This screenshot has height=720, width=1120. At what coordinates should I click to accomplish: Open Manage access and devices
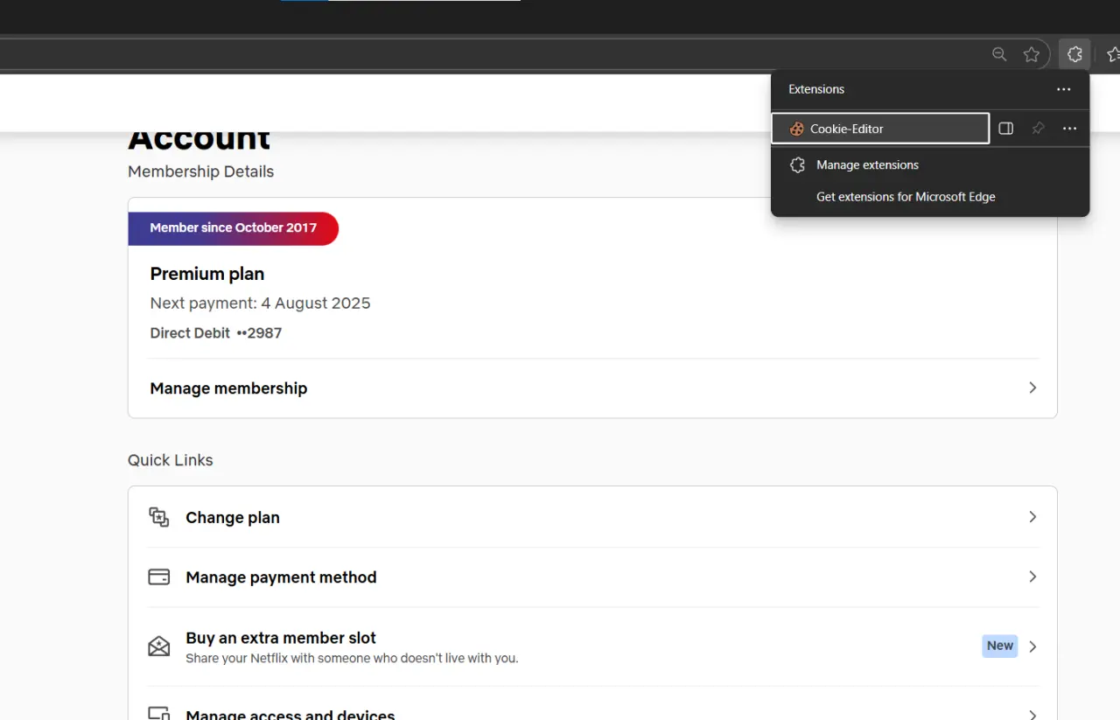tap(593, 714)
